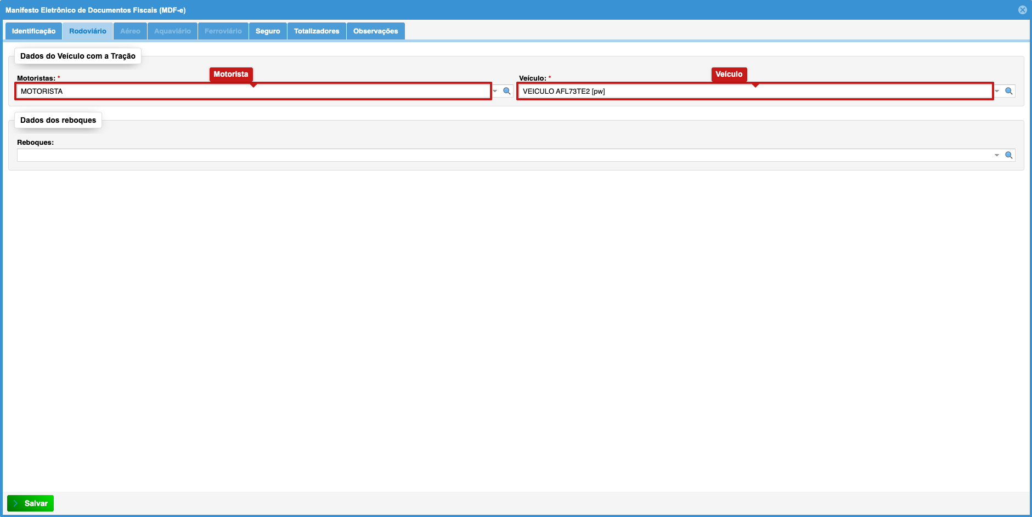The height and width of the screenshot is (517, 1032).
Task: Click the Veículo field label
Action: coord(533,78)
